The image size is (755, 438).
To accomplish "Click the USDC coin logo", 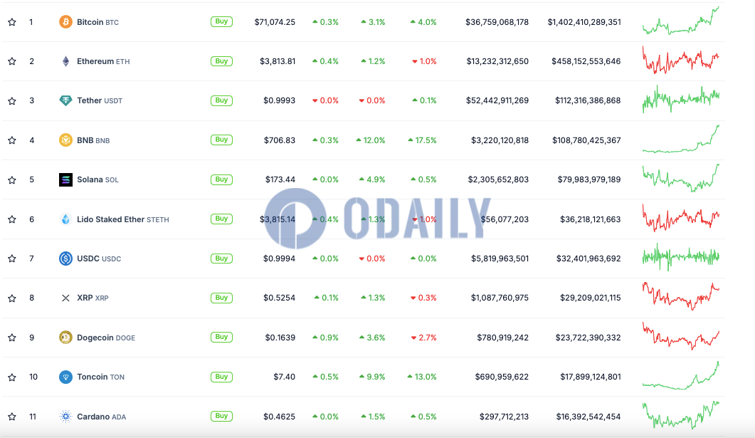I will click(x=65, y=259).
